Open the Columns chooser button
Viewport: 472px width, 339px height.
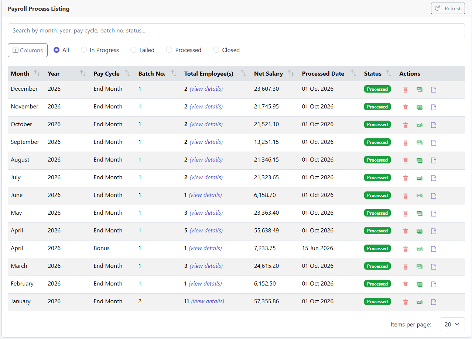pyautogui.click(x=28, y=50)
